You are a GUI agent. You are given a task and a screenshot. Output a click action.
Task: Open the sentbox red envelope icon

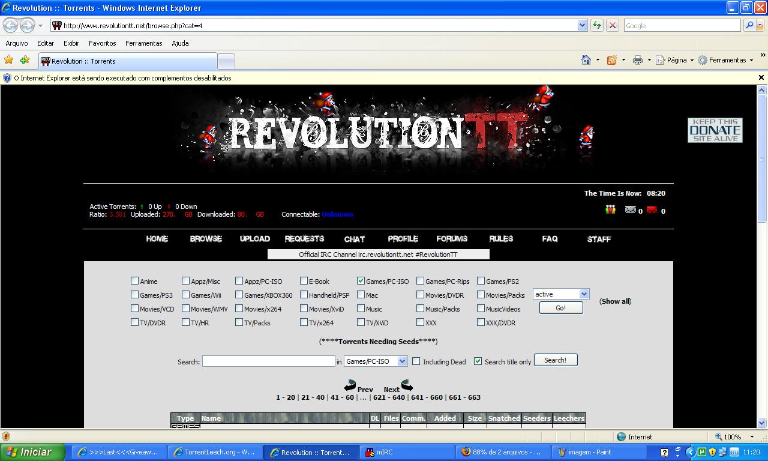click(652, 209)
